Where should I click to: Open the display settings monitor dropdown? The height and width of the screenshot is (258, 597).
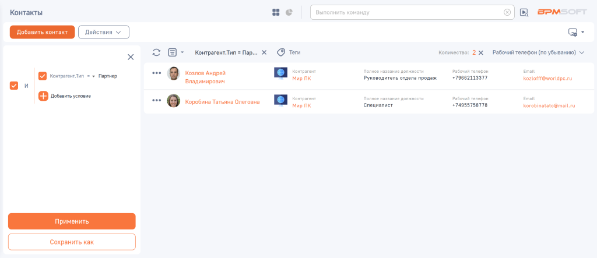(576, 32)
